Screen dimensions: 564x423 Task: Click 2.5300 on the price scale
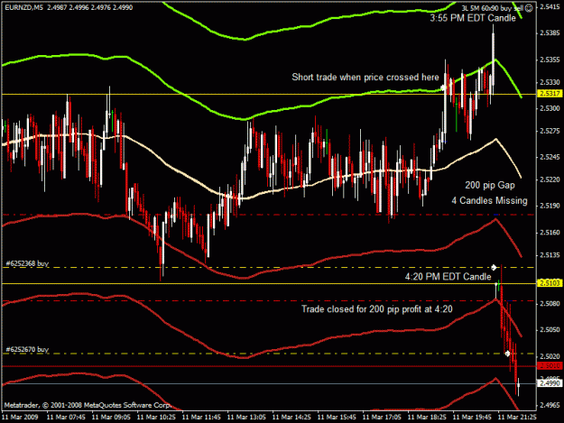pyautogui.click(x=550, y=108)
